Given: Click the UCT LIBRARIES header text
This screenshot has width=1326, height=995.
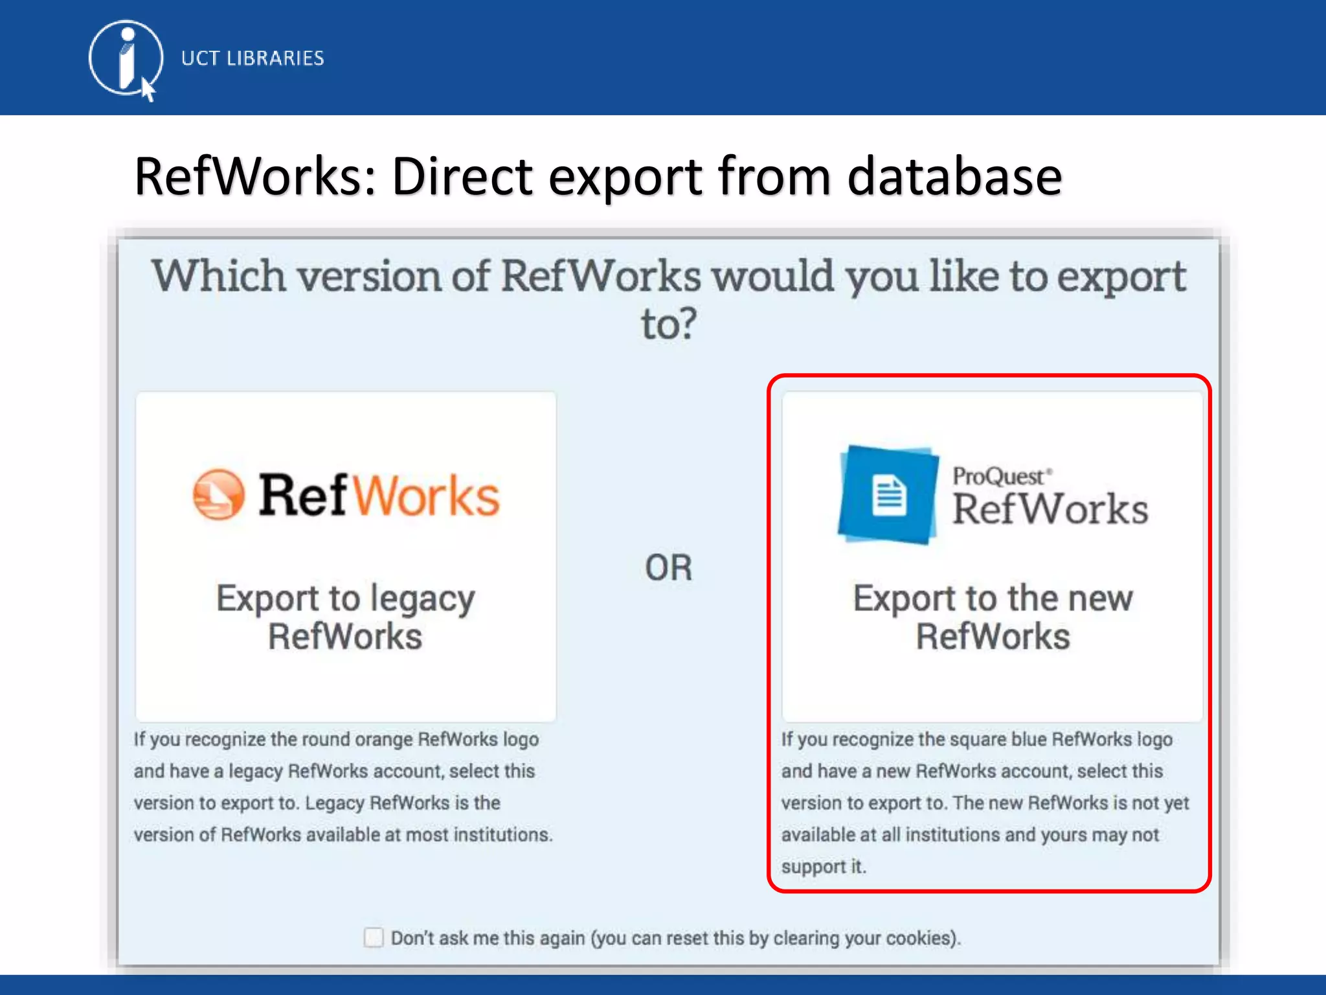Looking at the screenshot, I should tap(253, 58).
